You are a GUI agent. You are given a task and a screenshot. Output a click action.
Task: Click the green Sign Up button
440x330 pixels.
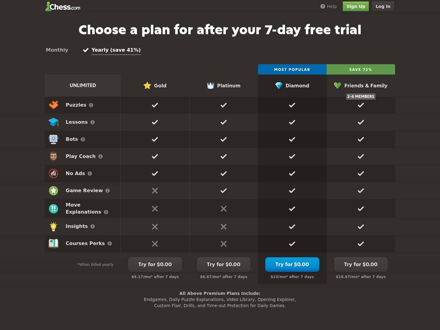[356, 6]
